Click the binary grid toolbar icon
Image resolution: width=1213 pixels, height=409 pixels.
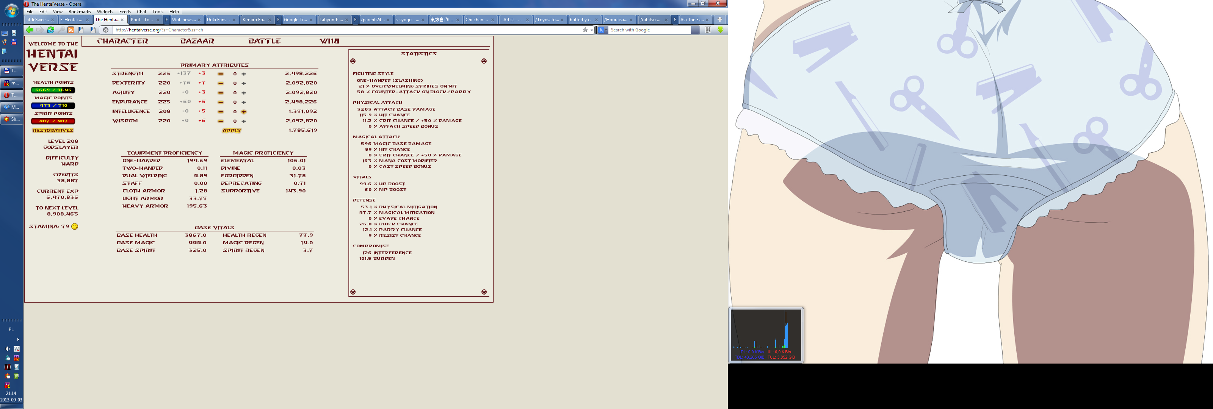tap(708, 30)
